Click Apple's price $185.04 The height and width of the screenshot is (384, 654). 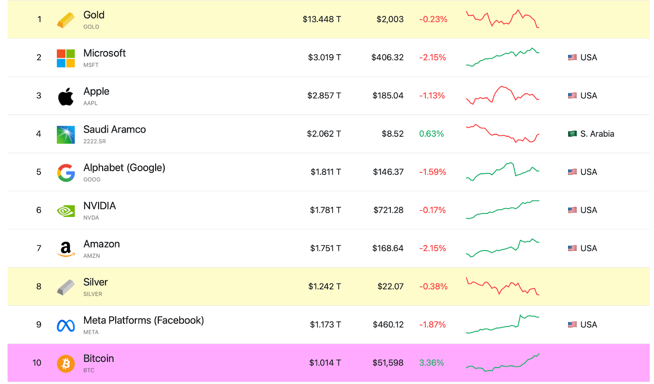pyautogui.click(x=388, y=95)
